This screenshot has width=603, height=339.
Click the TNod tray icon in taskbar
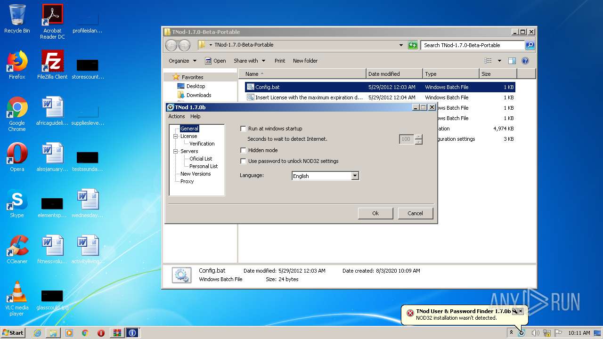pos(522,333)
